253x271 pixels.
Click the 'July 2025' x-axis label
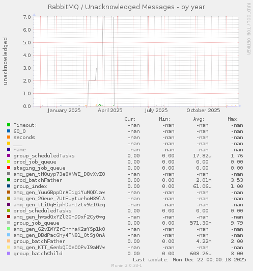click(x=156, y=111)
